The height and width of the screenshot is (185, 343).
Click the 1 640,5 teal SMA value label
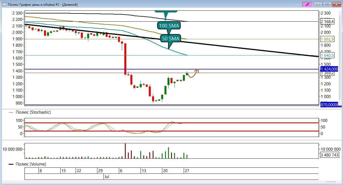[327, 55]
